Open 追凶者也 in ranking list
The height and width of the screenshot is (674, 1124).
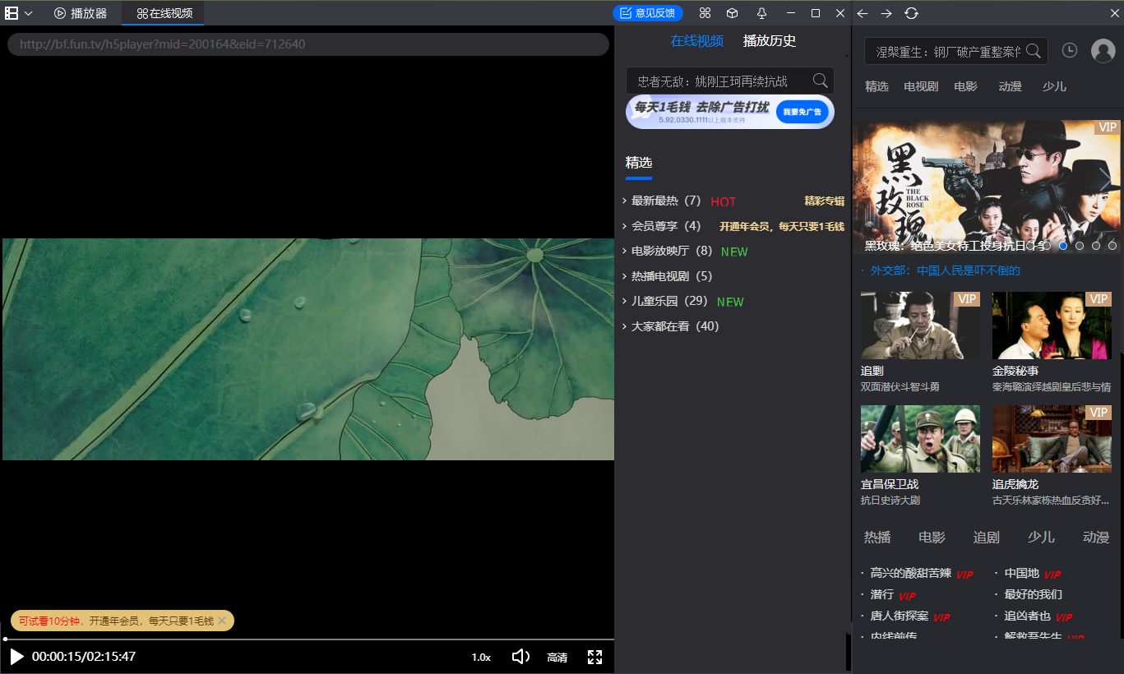(1027, 616)
